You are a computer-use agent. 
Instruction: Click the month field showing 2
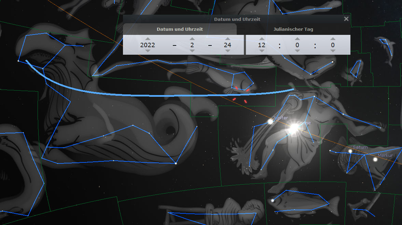click(192, 45)
